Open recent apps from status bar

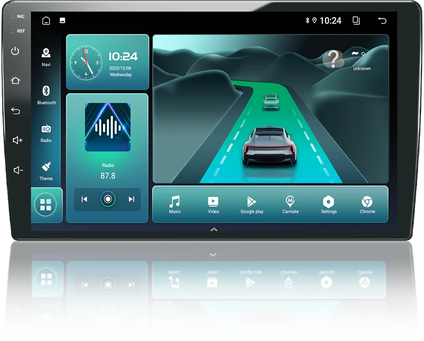[x=356, y=21]
